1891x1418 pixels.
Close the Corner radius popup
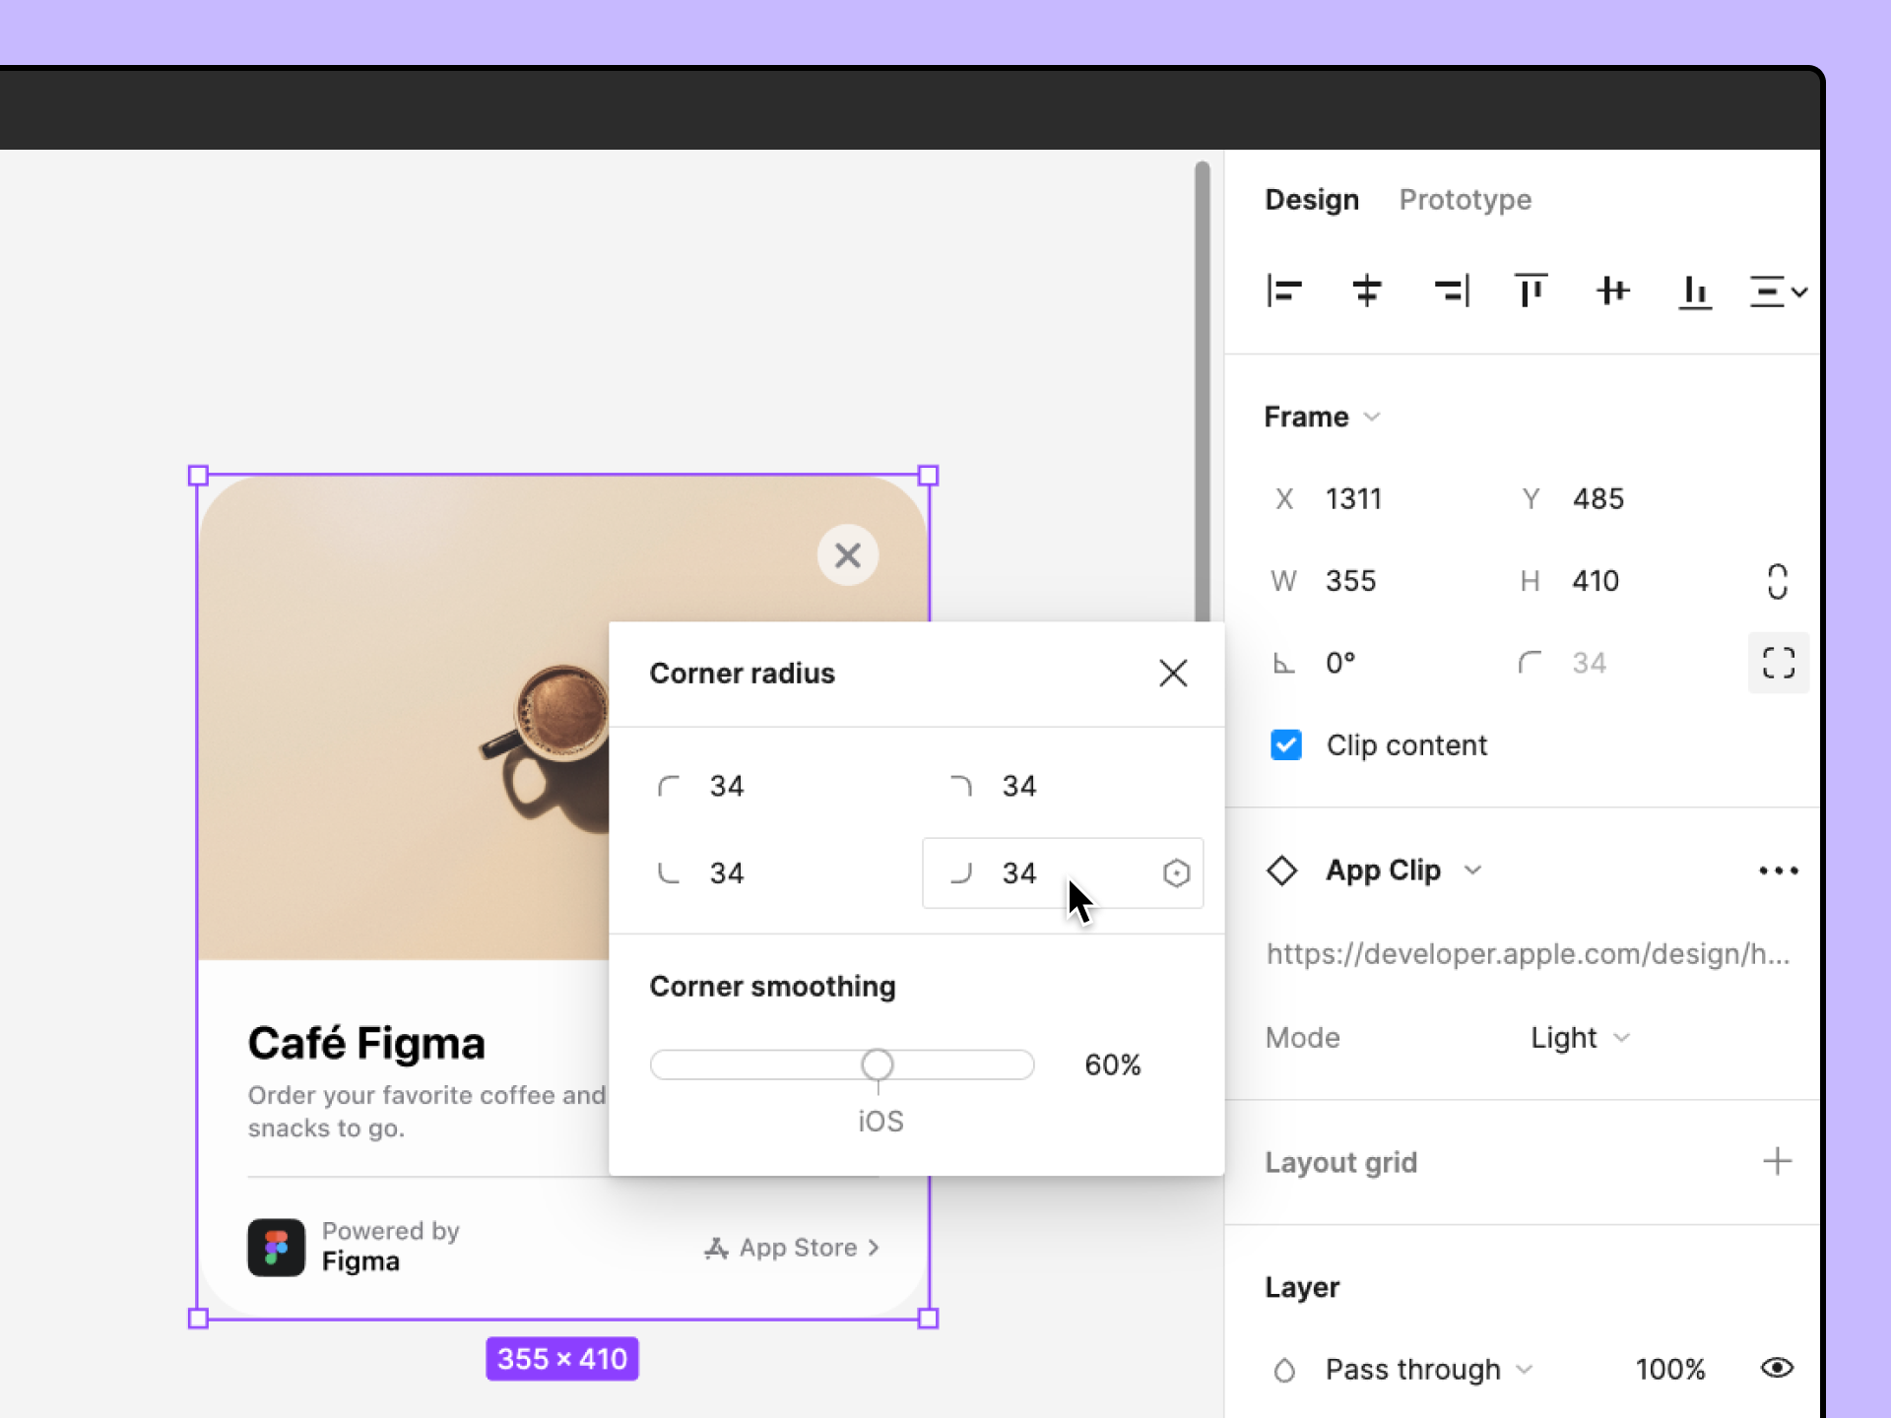(x=1175, y=674)
